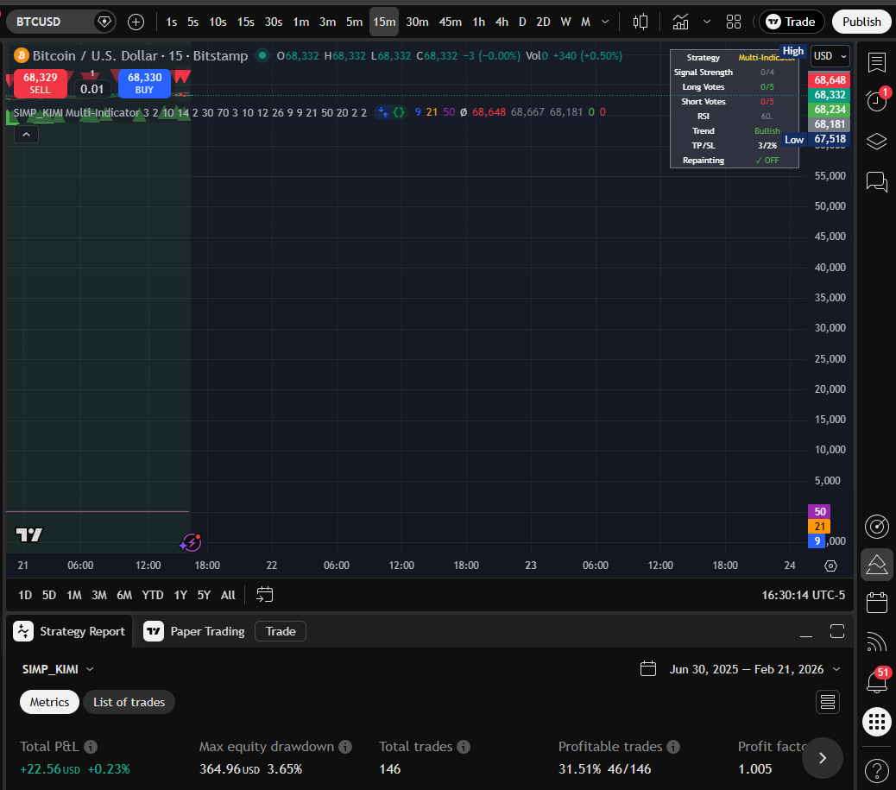Open the Alerts panel via clock icon

[x=877, y=101]
